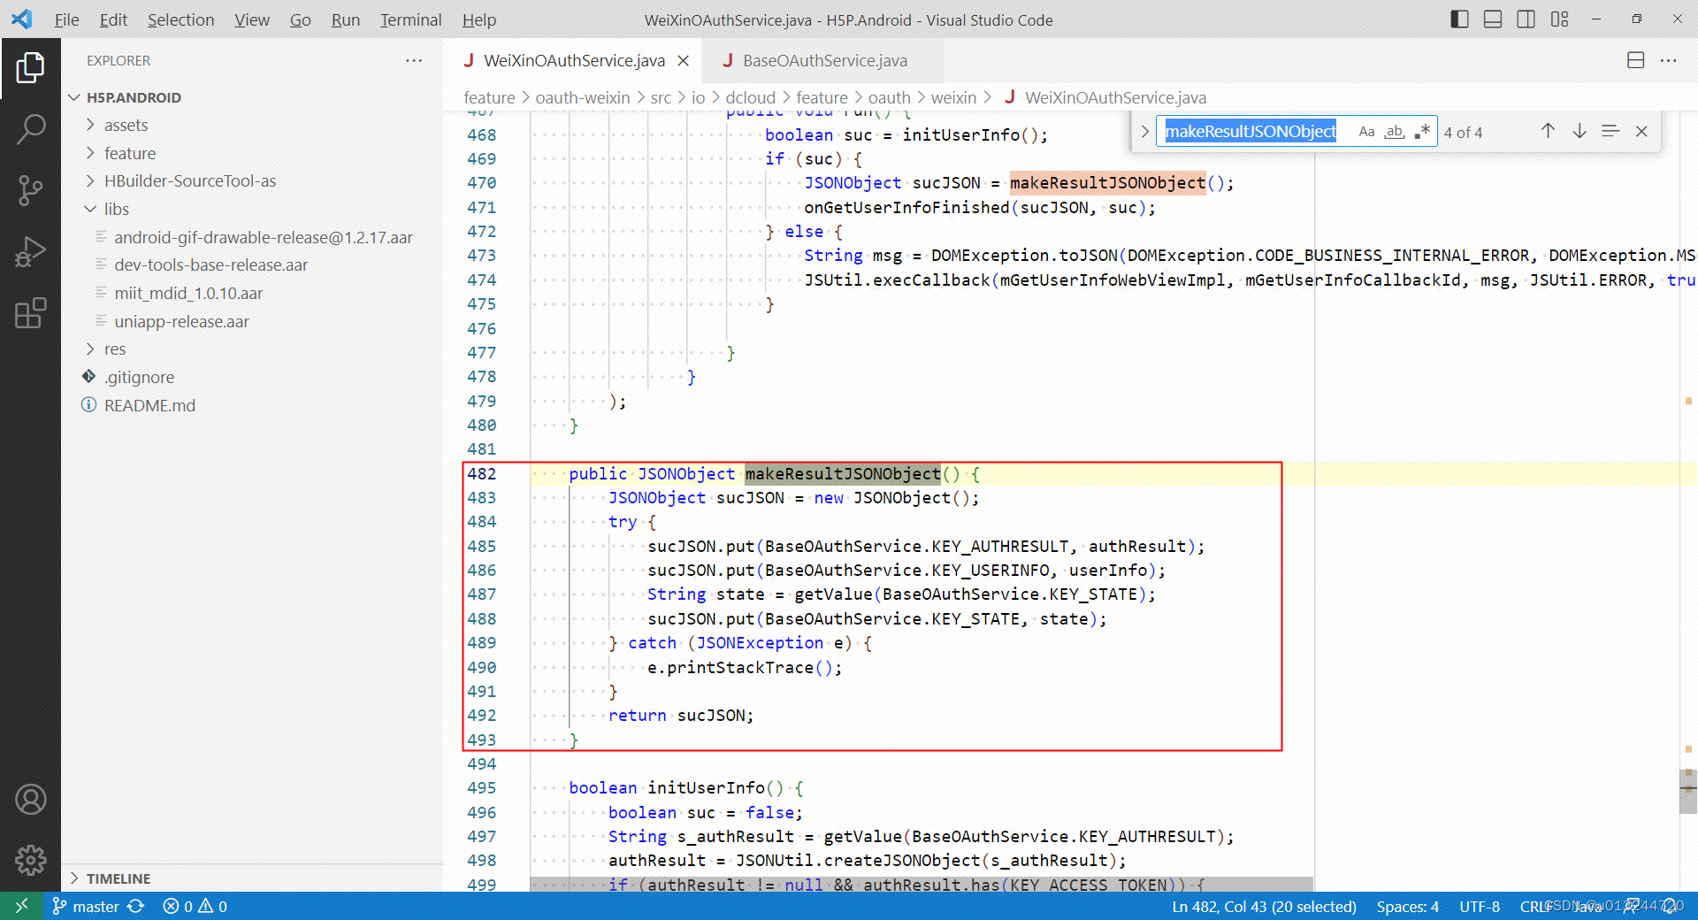Toggle Match Whole Word in find widget
Viewport: 1698px width, 920px height.
(1395, 132)
